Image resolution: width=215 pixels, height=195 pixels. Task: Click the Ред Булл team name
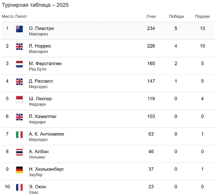pyautogui.click(x=38, y=69)
